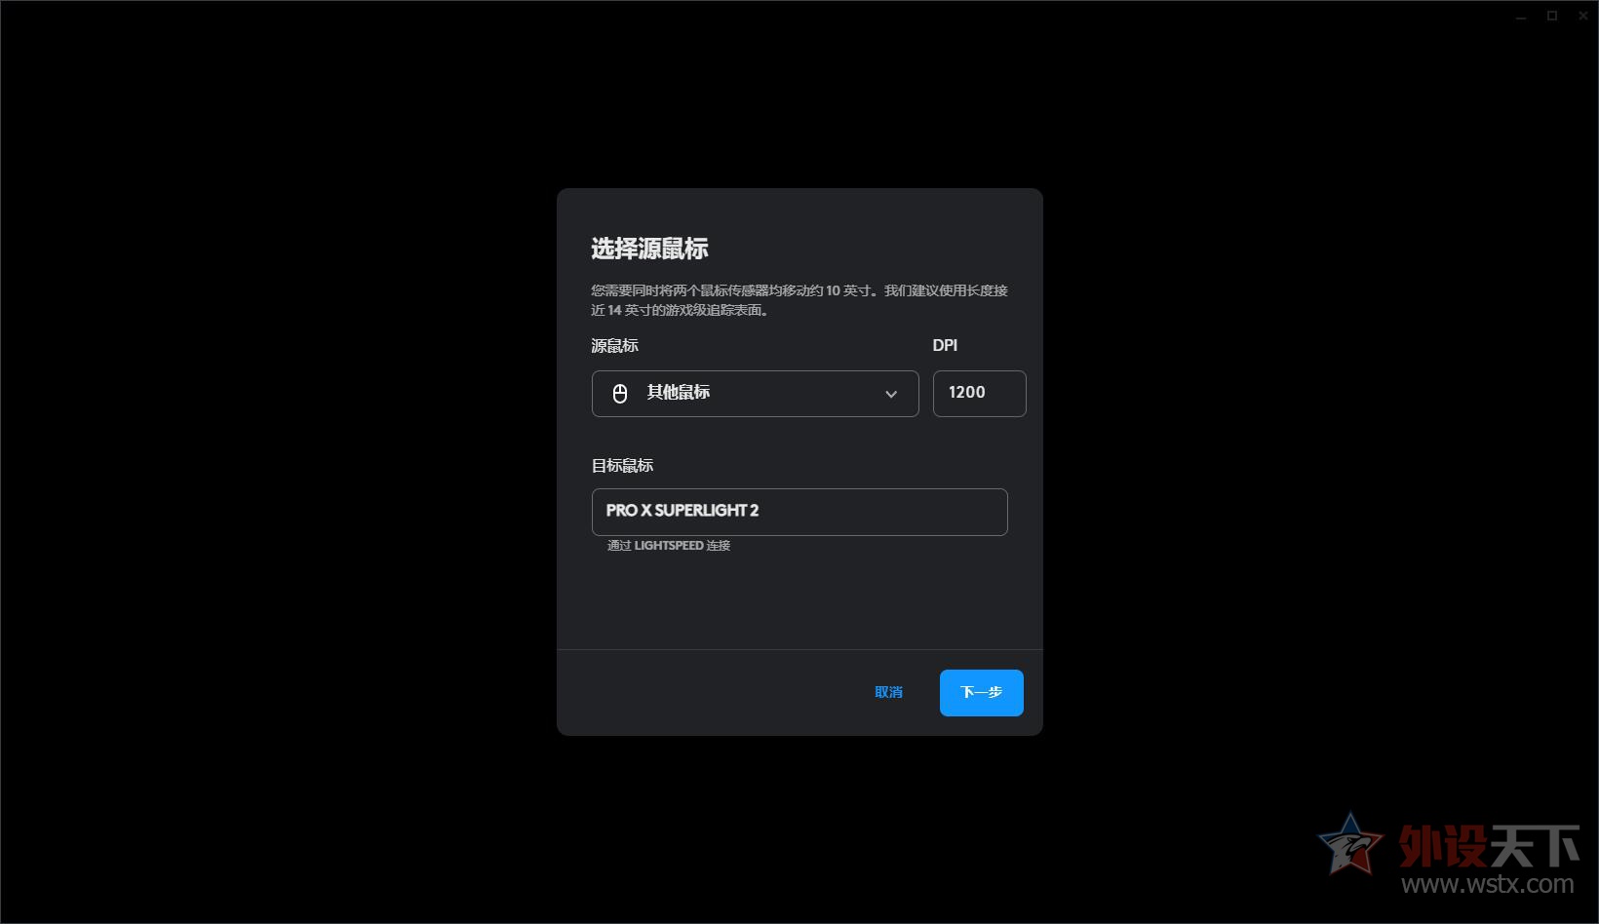Open the source mouse dropdown showing 其他鼠标
1599x924 pixels.
point(755,394)
